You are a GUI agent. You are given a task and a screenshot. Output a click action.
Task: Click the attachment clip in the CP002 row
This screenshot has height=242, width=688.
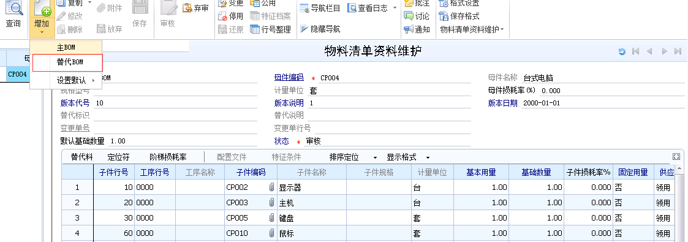pyautogui.click(x=271, y=187)
